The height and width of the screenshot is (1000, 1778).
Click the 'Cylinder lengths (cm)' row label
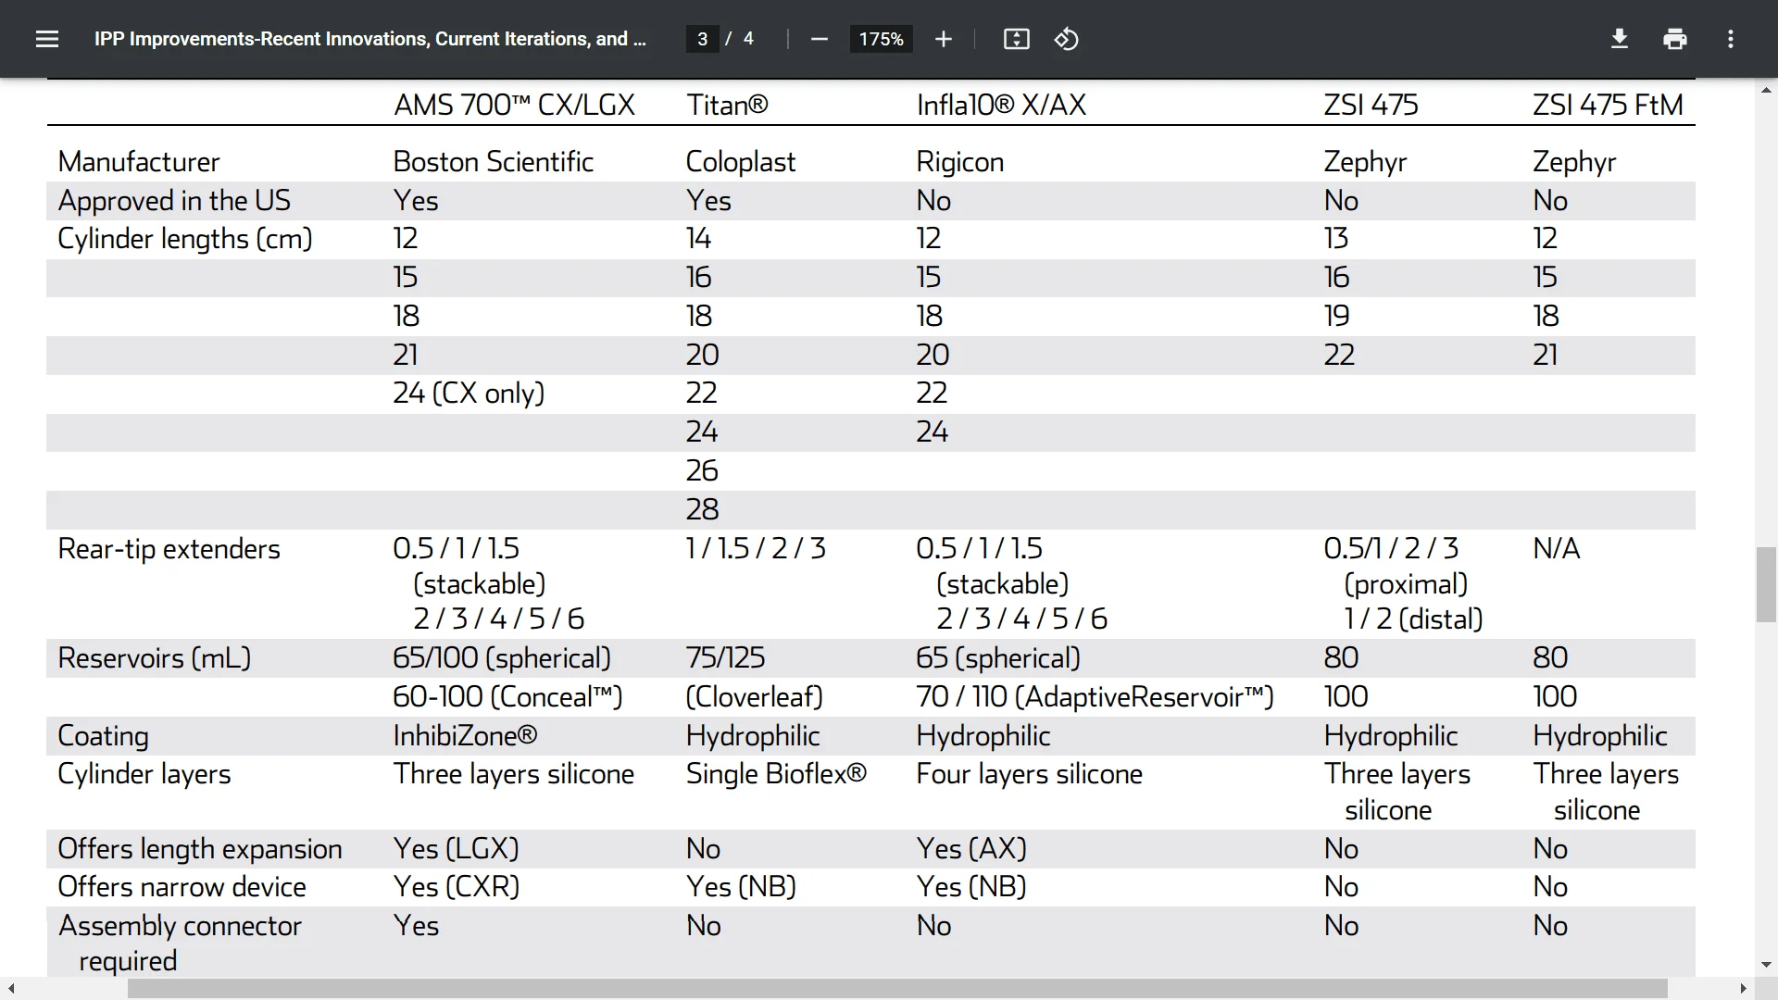[x=185, y=239]
